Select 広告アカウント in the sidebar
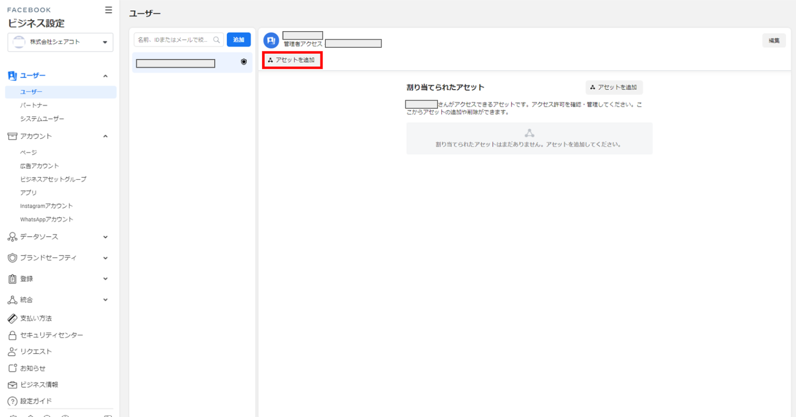 coord(39,166)
